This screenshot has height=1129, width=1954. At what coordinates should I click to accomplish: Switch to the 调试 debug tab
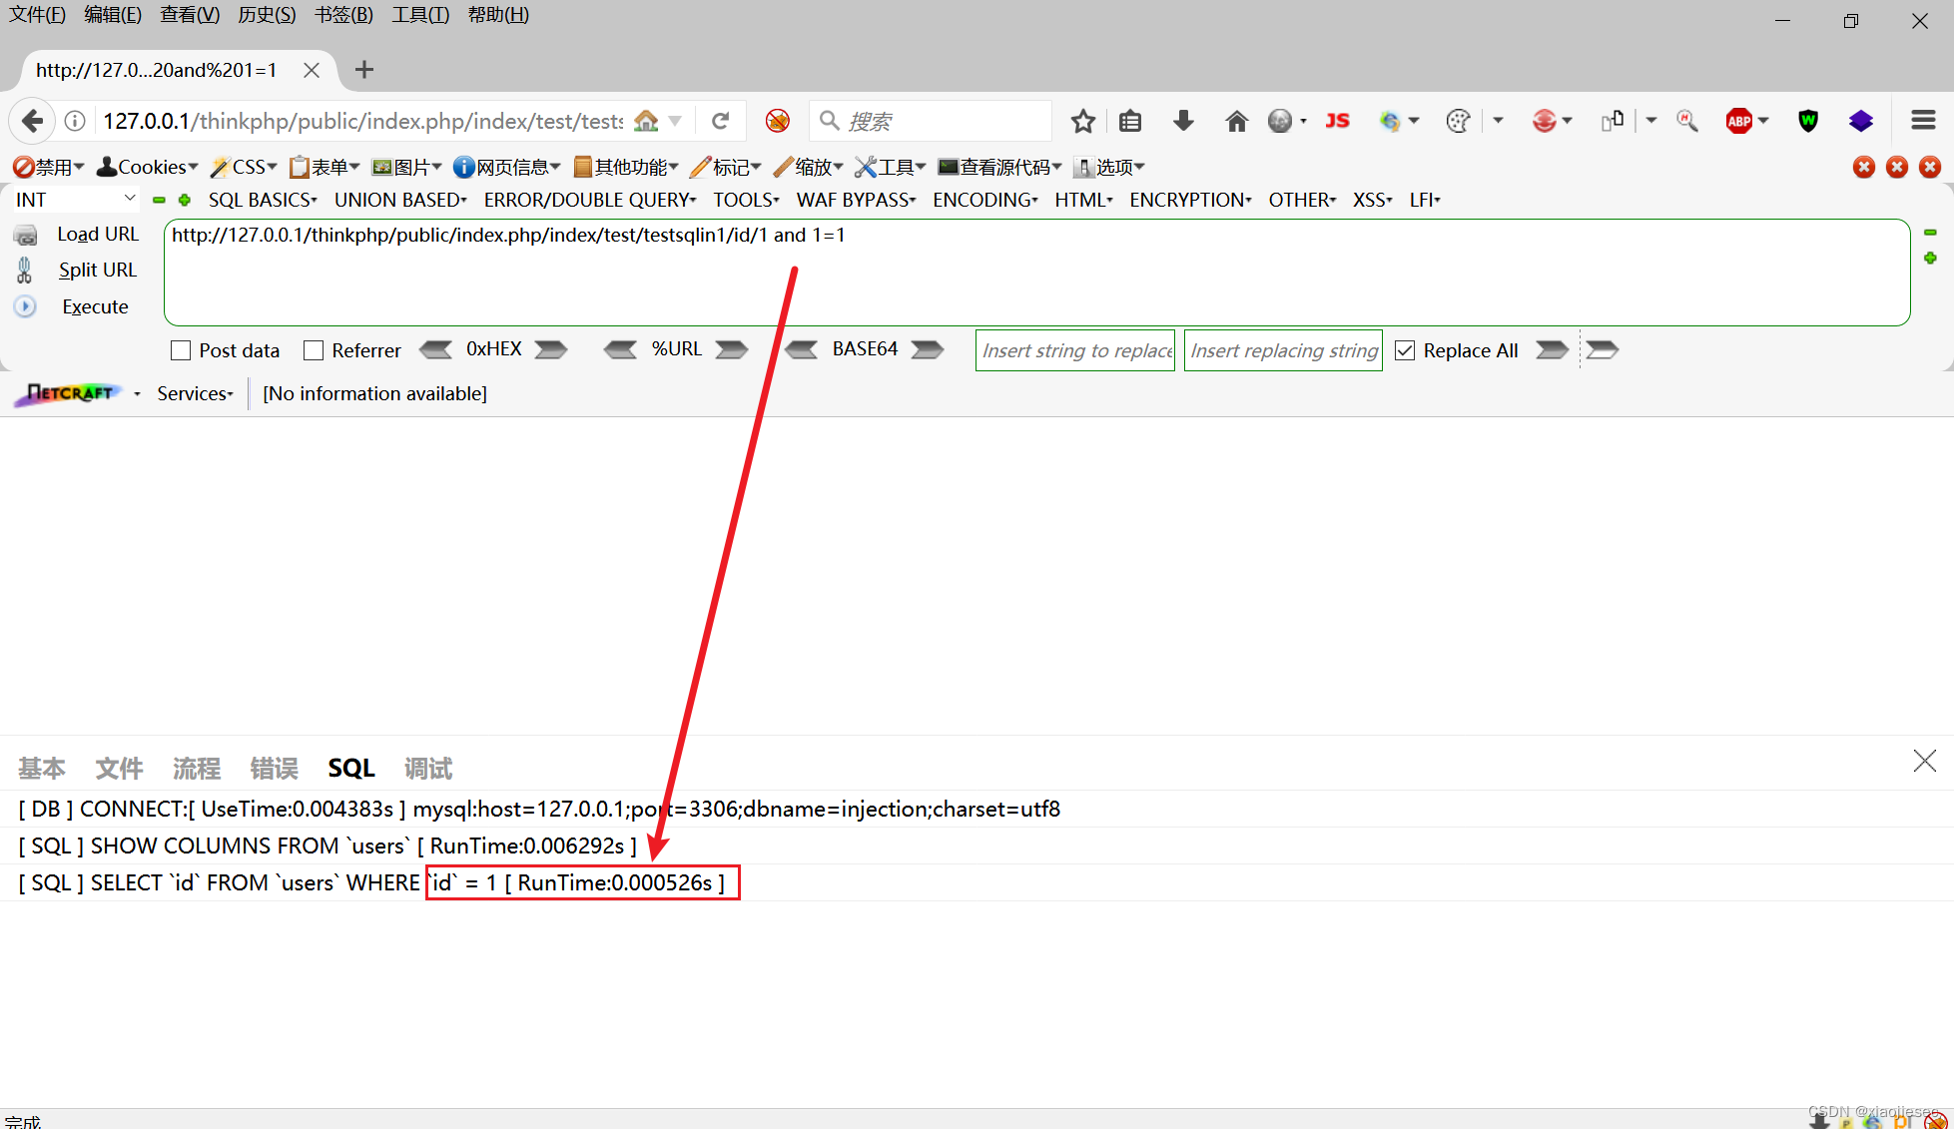(x=427, y=768)
